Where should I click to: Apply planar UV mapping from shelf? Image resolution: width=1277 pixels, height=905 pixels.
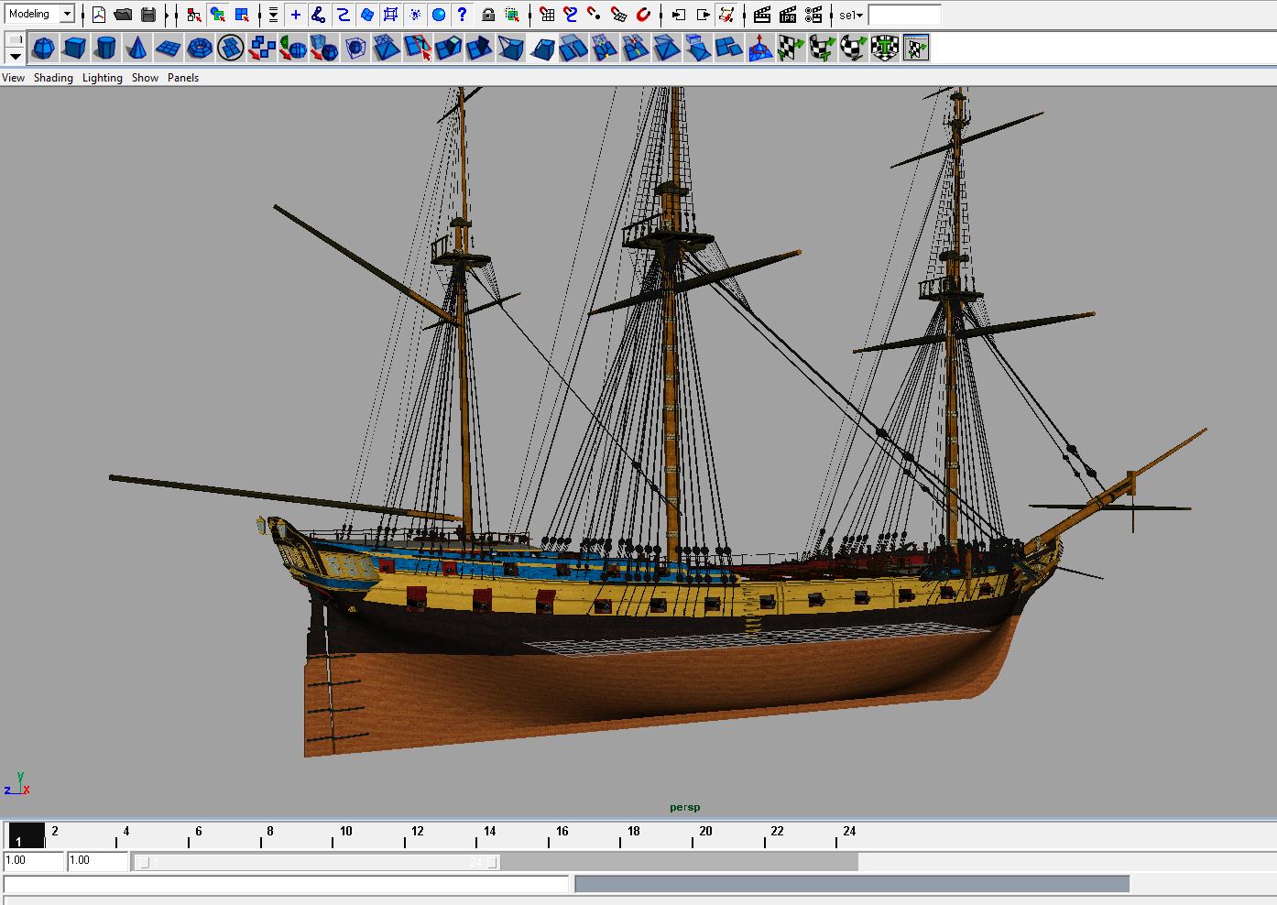pyautogui.click(x=791, y=48)
